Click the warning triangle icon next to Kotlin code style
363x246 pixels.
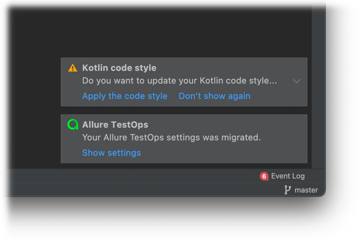(x=72, y=68)
